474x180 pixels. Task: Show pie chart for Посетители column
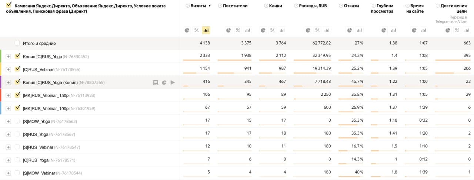pos(228,30)
